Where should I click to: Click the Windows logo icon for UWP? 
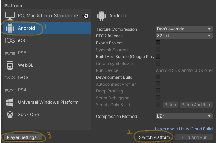pos(10,102)
